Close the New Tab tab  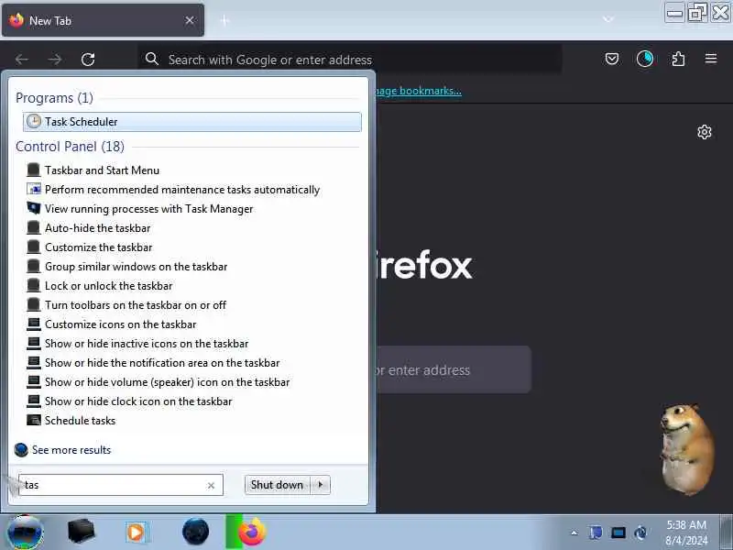click(190, 20)
